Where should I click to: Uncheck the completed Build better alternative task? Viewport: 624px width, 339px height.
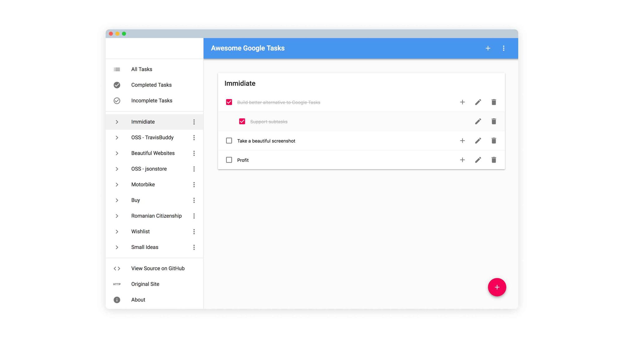pyautogui.click(x=229, y=102)
